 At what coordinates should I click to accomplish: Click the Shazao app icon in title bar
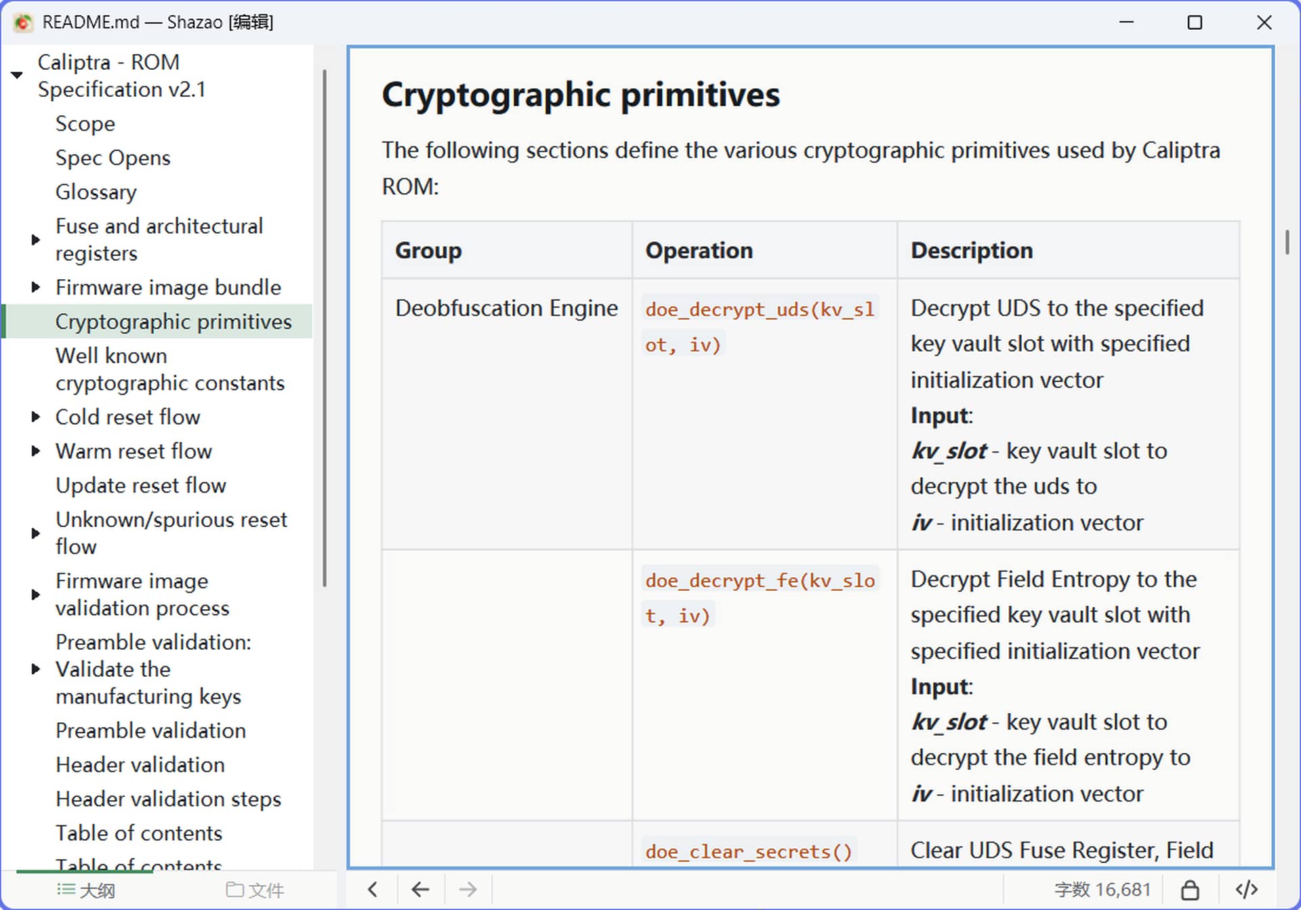point(22,22)
